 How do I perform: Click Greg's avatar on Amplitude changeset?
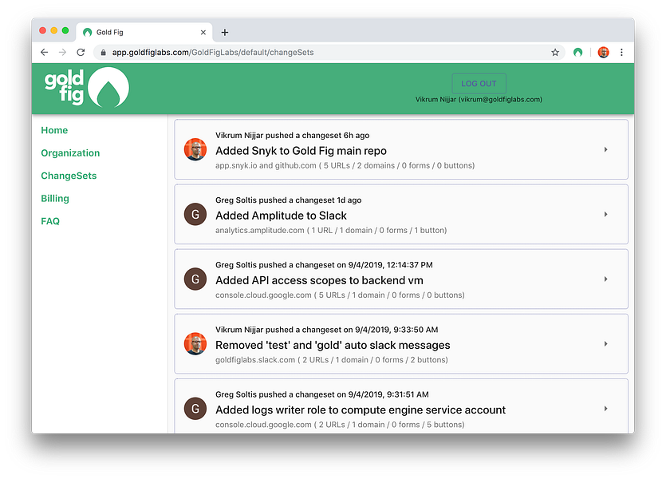195,214
